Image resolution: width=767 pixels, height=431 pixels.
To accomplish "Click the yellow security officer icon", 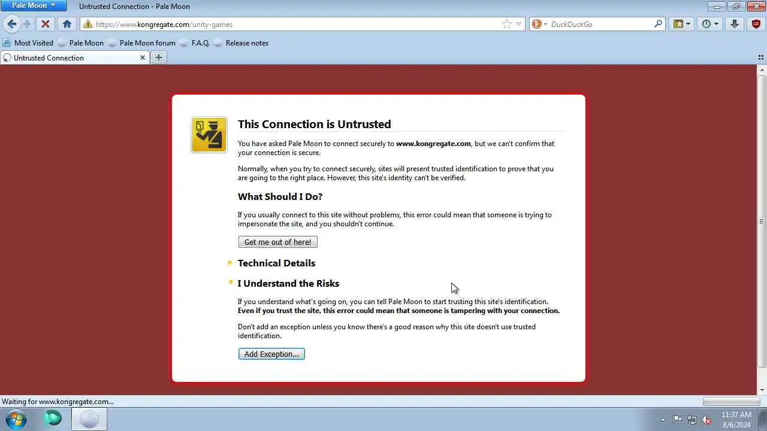I will [209, 135].
